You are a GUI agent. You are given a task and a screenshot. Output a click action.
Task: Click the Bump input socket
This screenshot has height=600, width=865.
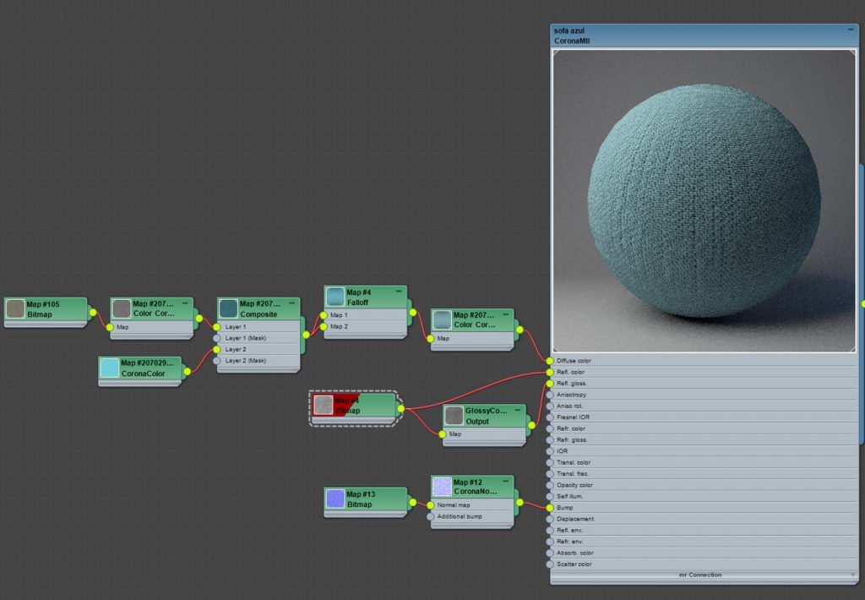click(x=549, y=508)
